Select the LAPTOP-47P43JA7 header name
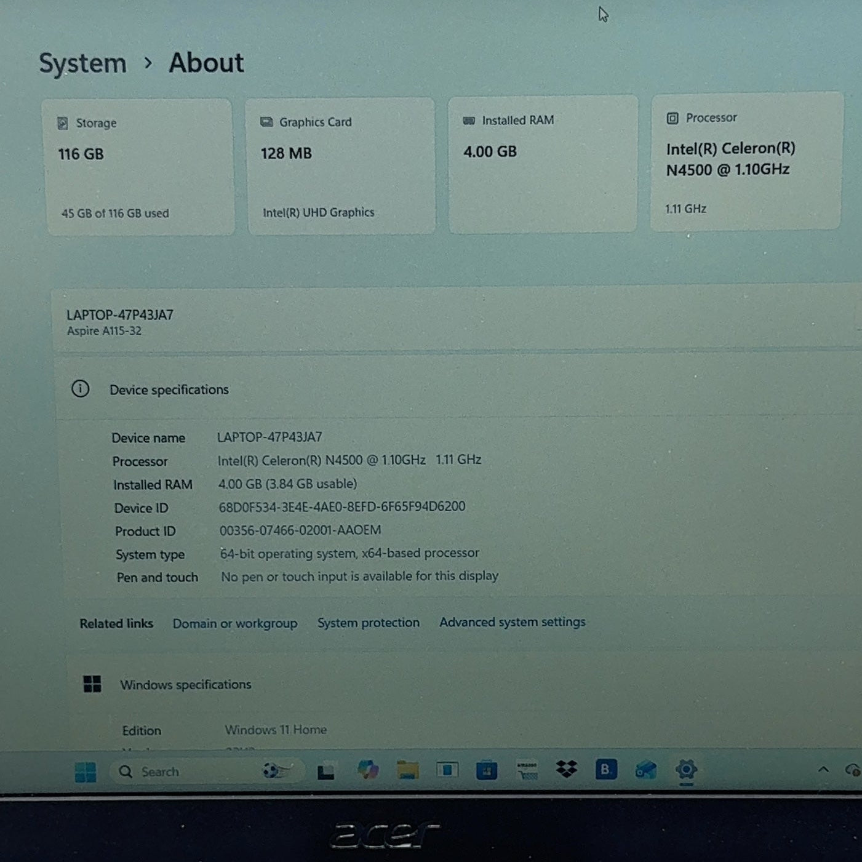The height and width of the screenshot is (862, 862). (x=120, y=315)
